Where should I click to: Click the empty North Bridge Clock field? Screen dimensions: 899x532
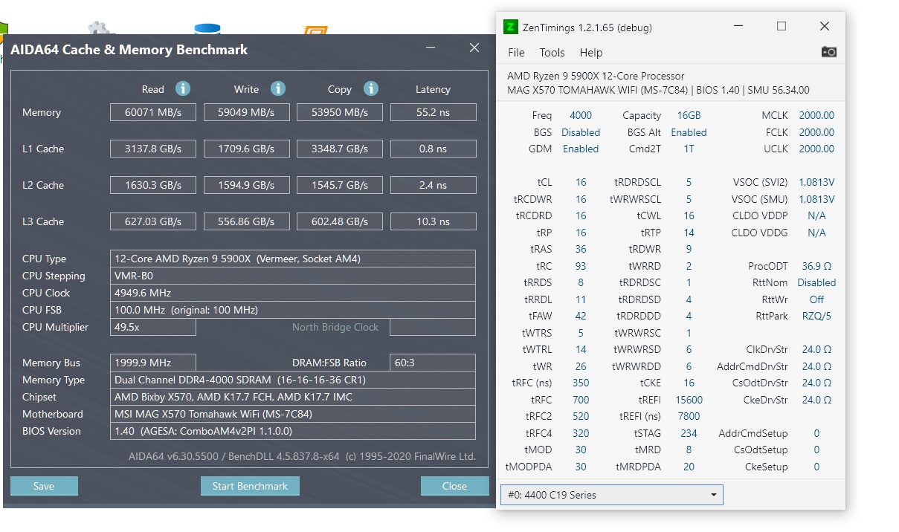click(433, 327)
